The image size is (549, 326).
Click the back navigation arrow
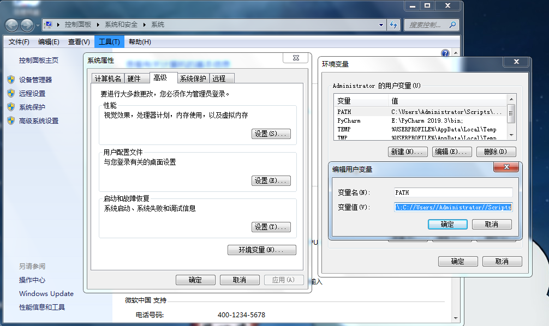11,25
